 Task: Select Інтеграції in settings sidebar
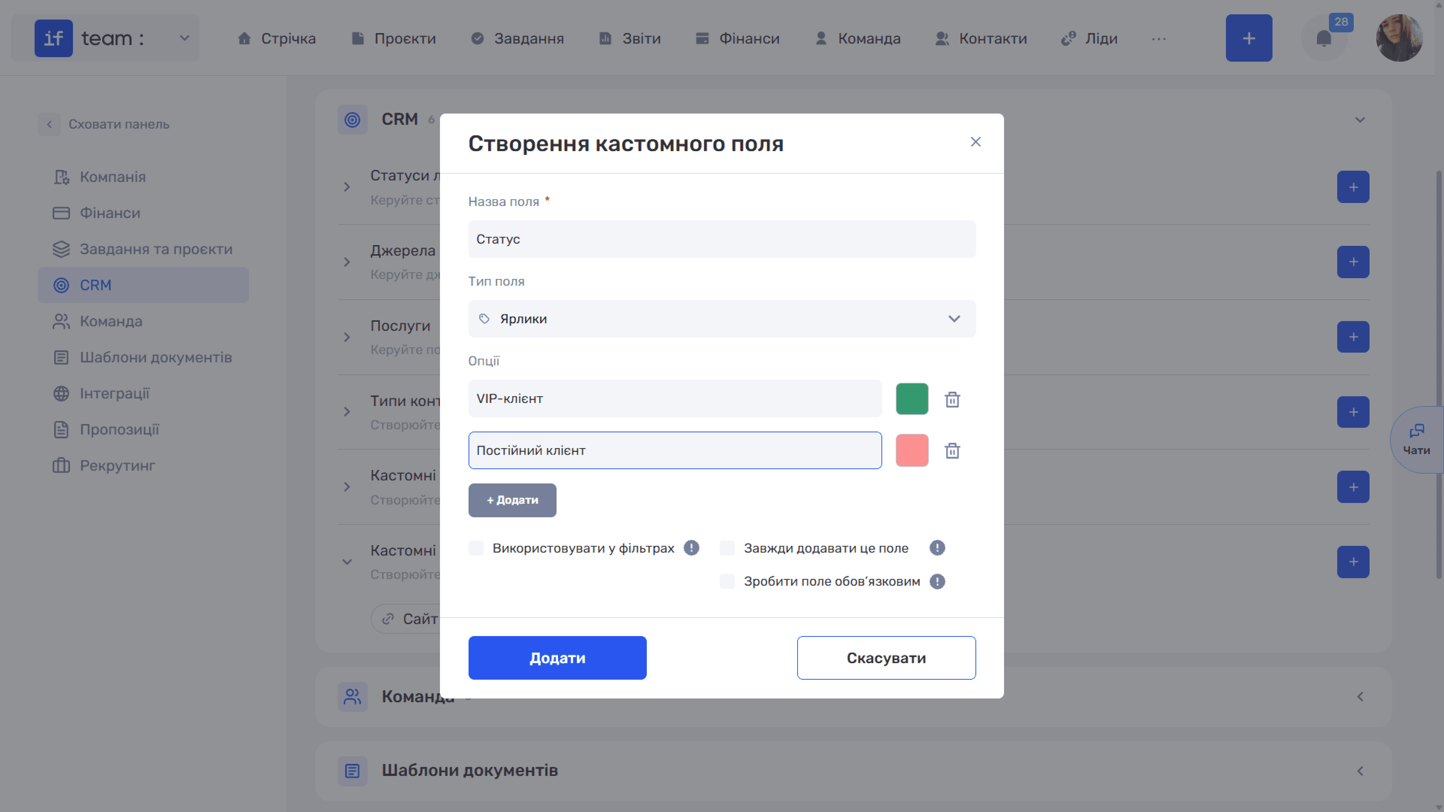(143, 393)
